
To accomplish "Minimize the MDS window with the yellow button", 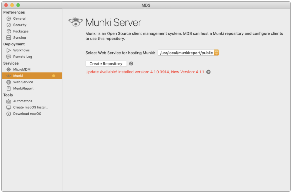I will pos(12,5).
